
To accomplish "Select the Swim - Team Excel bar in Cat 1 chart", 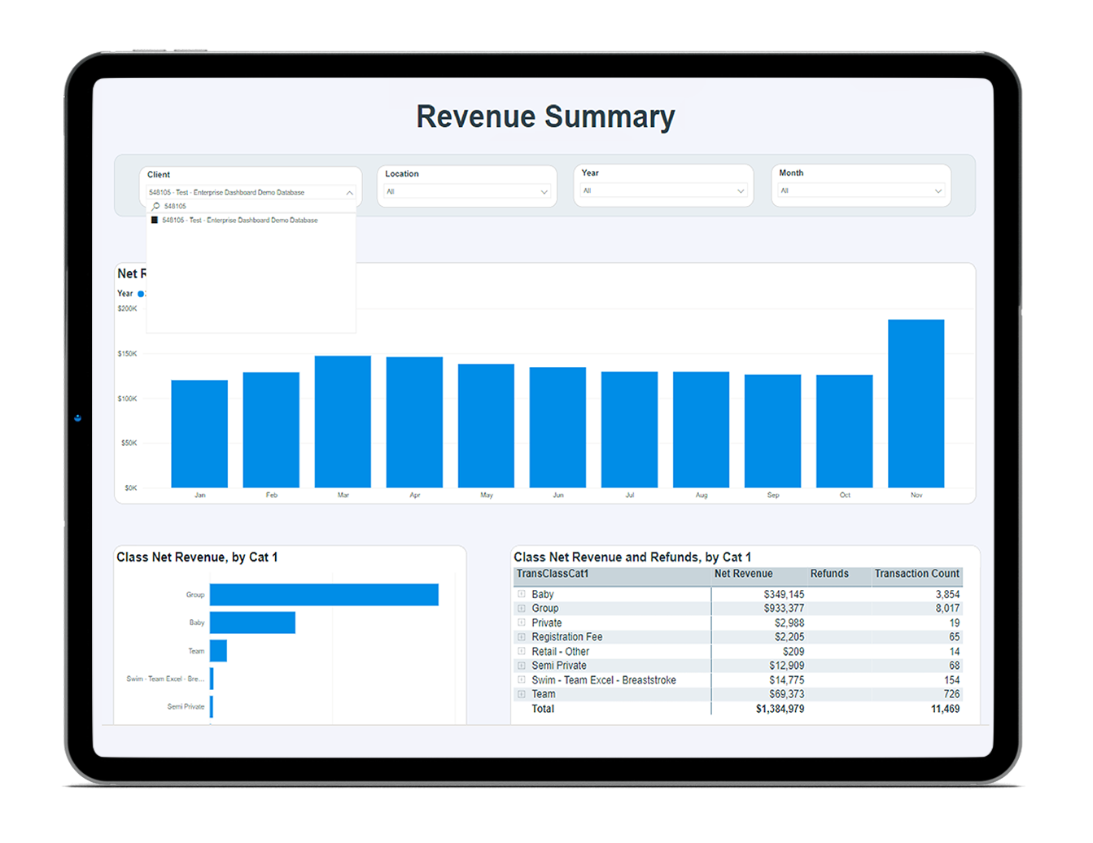I will pyautogui.click(x=212, y=679).
